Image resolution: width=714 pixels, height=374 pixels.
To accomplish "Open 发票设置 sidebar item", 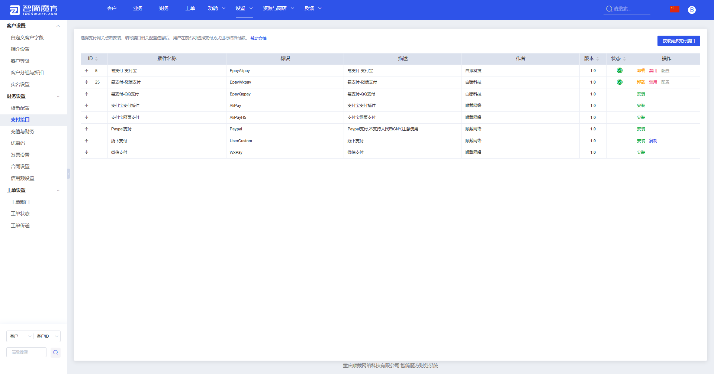I will click(x=20, y=155).
